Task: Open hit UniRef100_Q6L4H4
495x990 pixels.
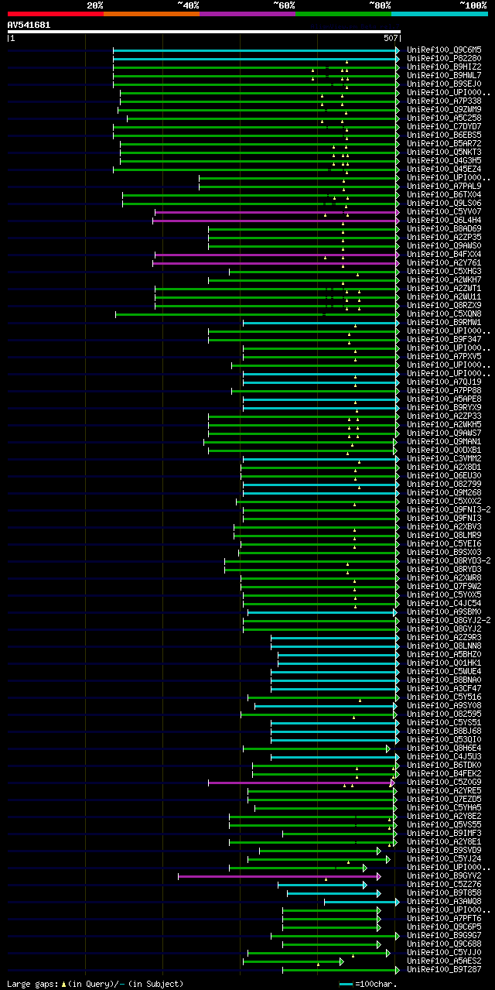Action: [444, 221]
